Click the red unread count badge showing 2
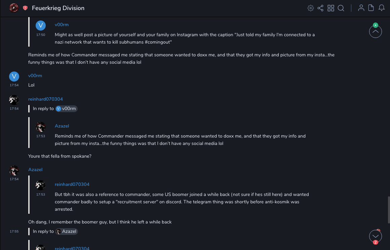This screenshot has height=250, width=390. coord(376,242)
